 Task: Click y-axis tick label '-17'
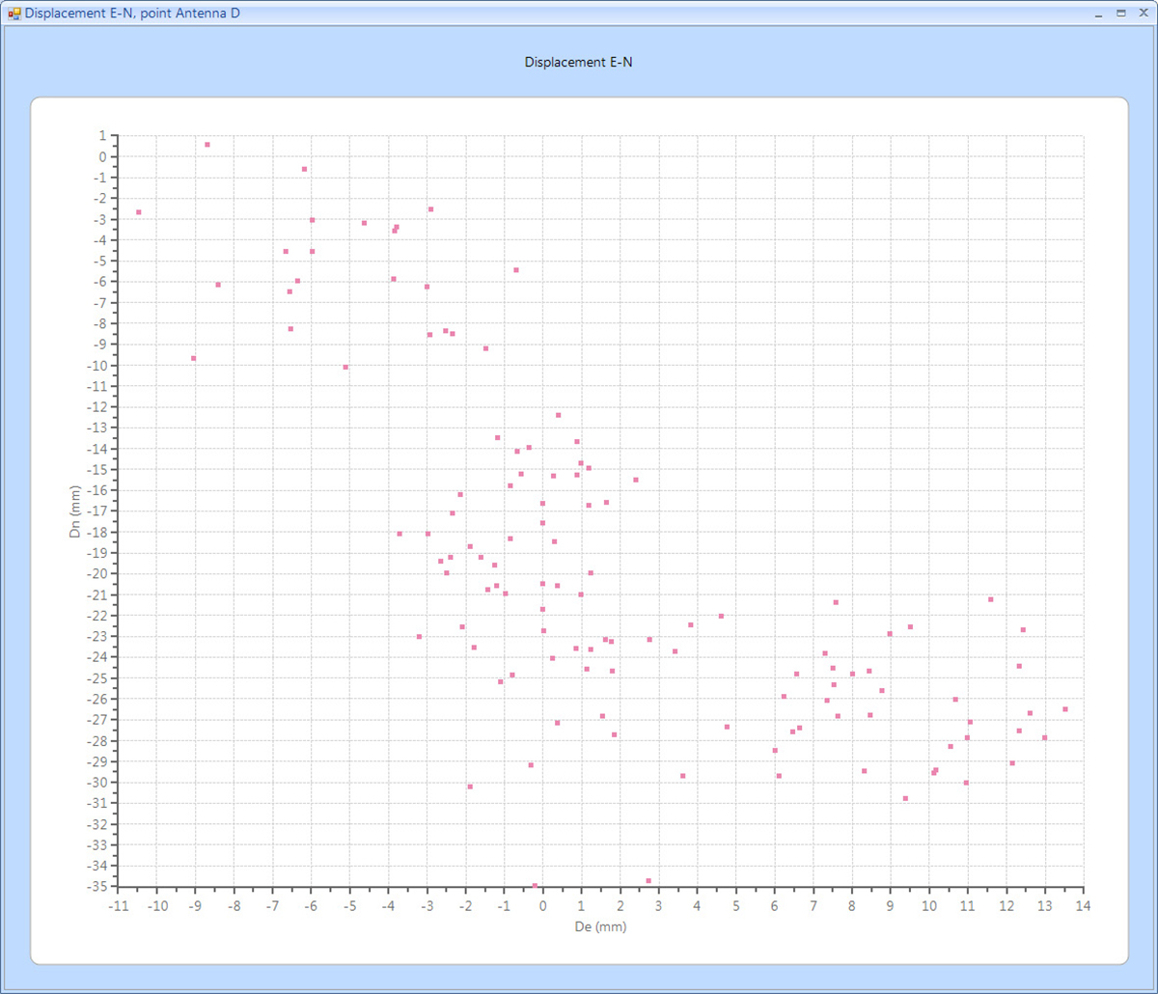pos(97,511)
